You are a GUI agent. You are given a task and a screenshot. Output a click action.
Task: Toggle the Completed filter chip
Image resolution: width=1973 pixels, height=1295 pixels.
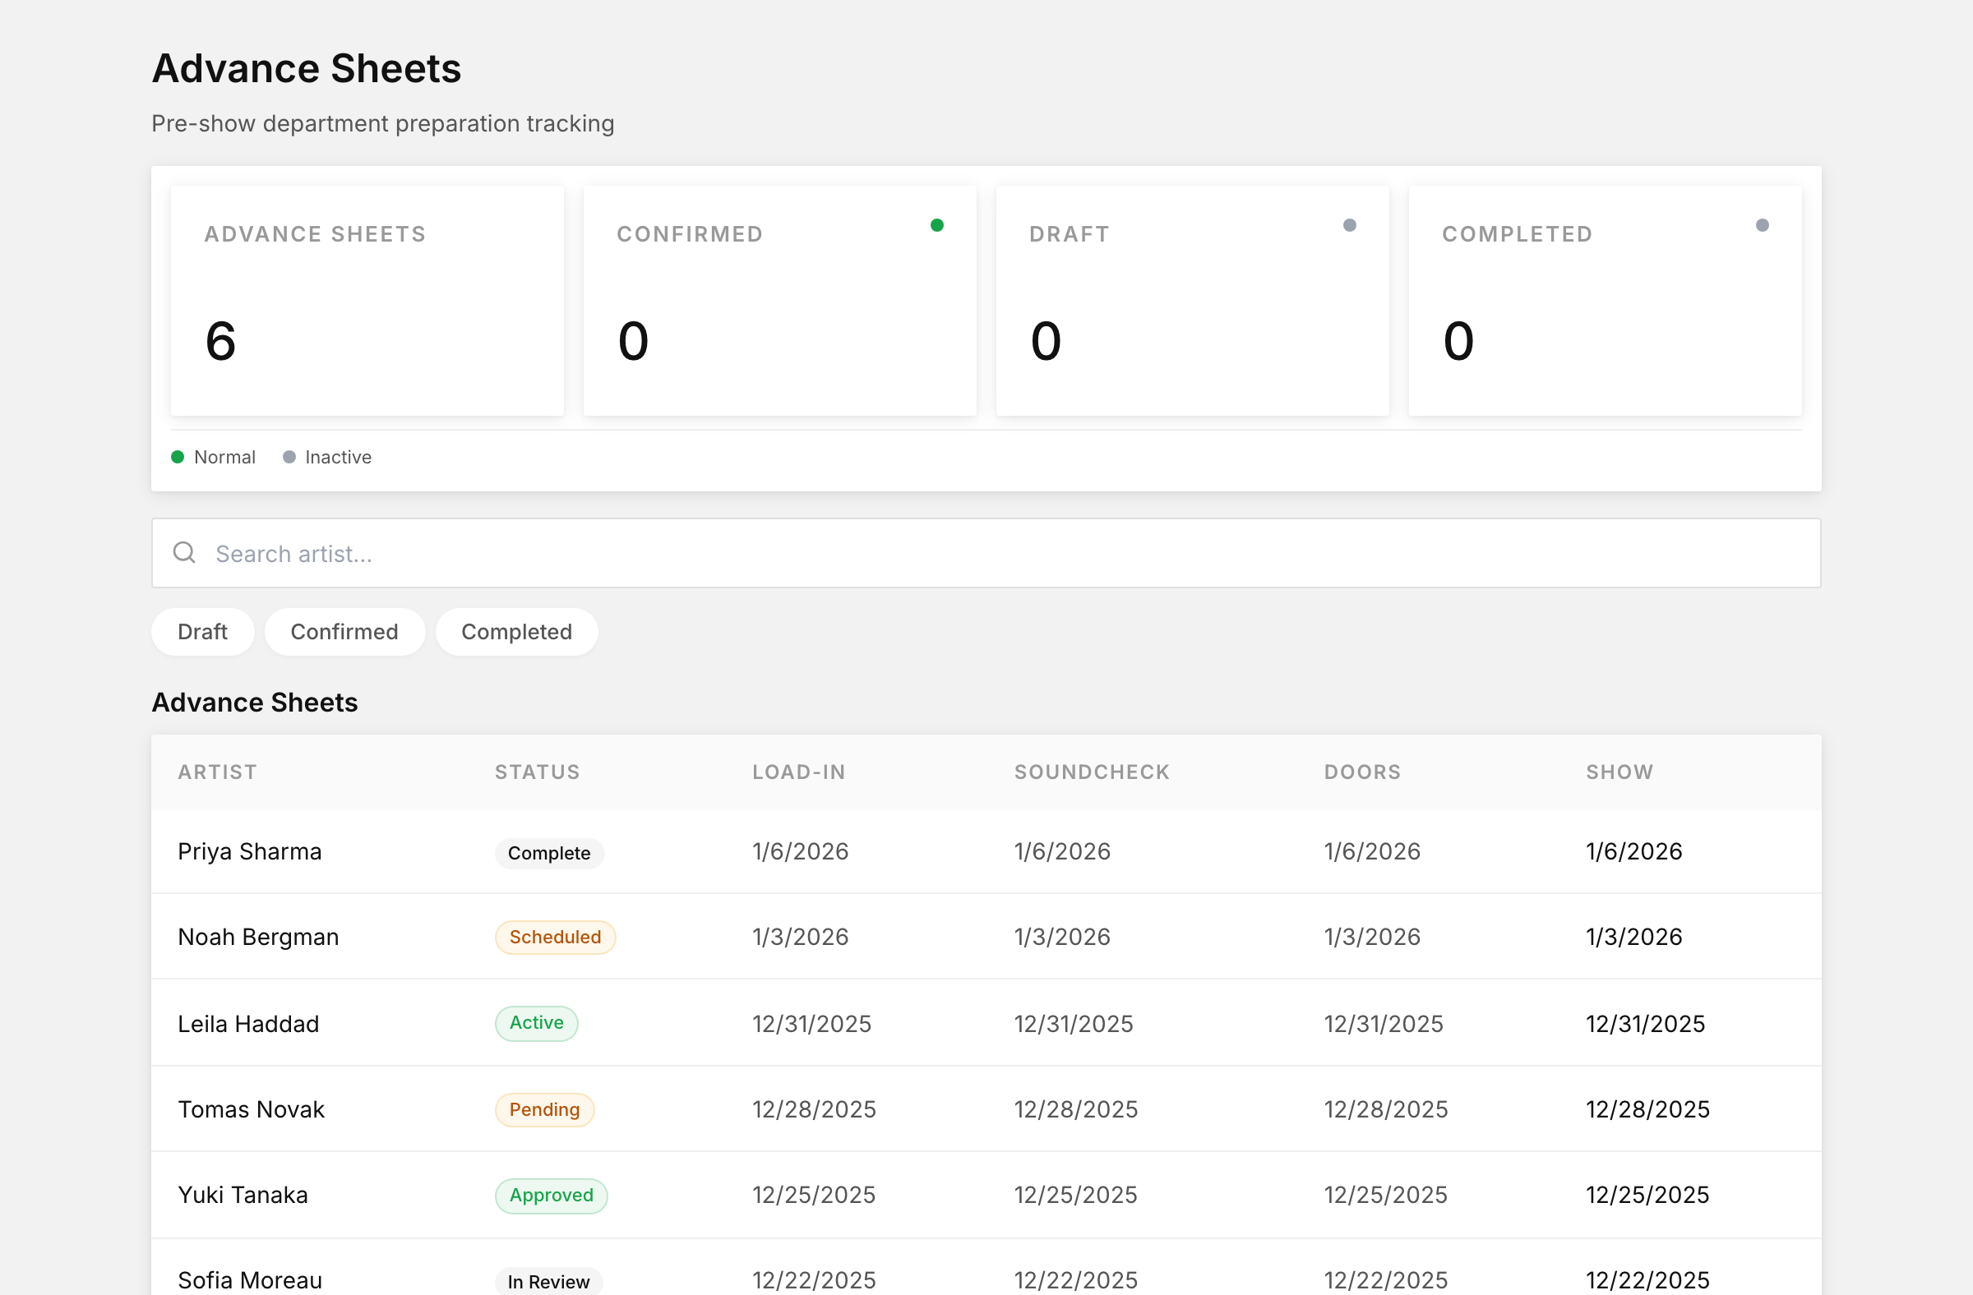(516, 632)
